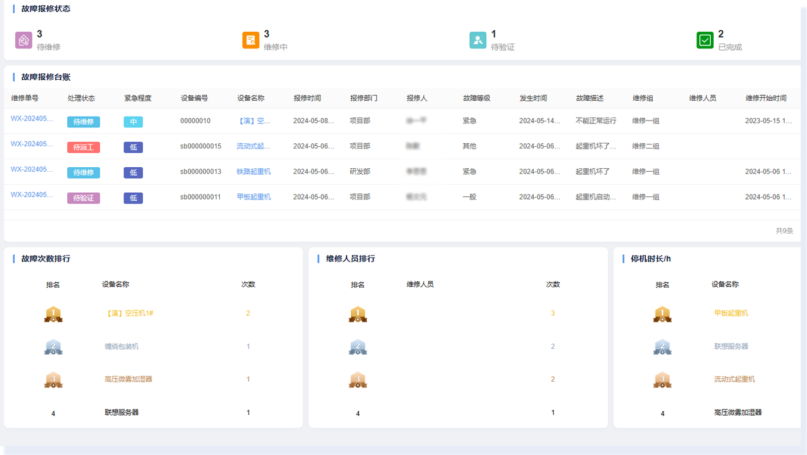This screenshot has height=455, width=807.
Task: Click the purple 待维修 status icon
Action: (23, 40)
